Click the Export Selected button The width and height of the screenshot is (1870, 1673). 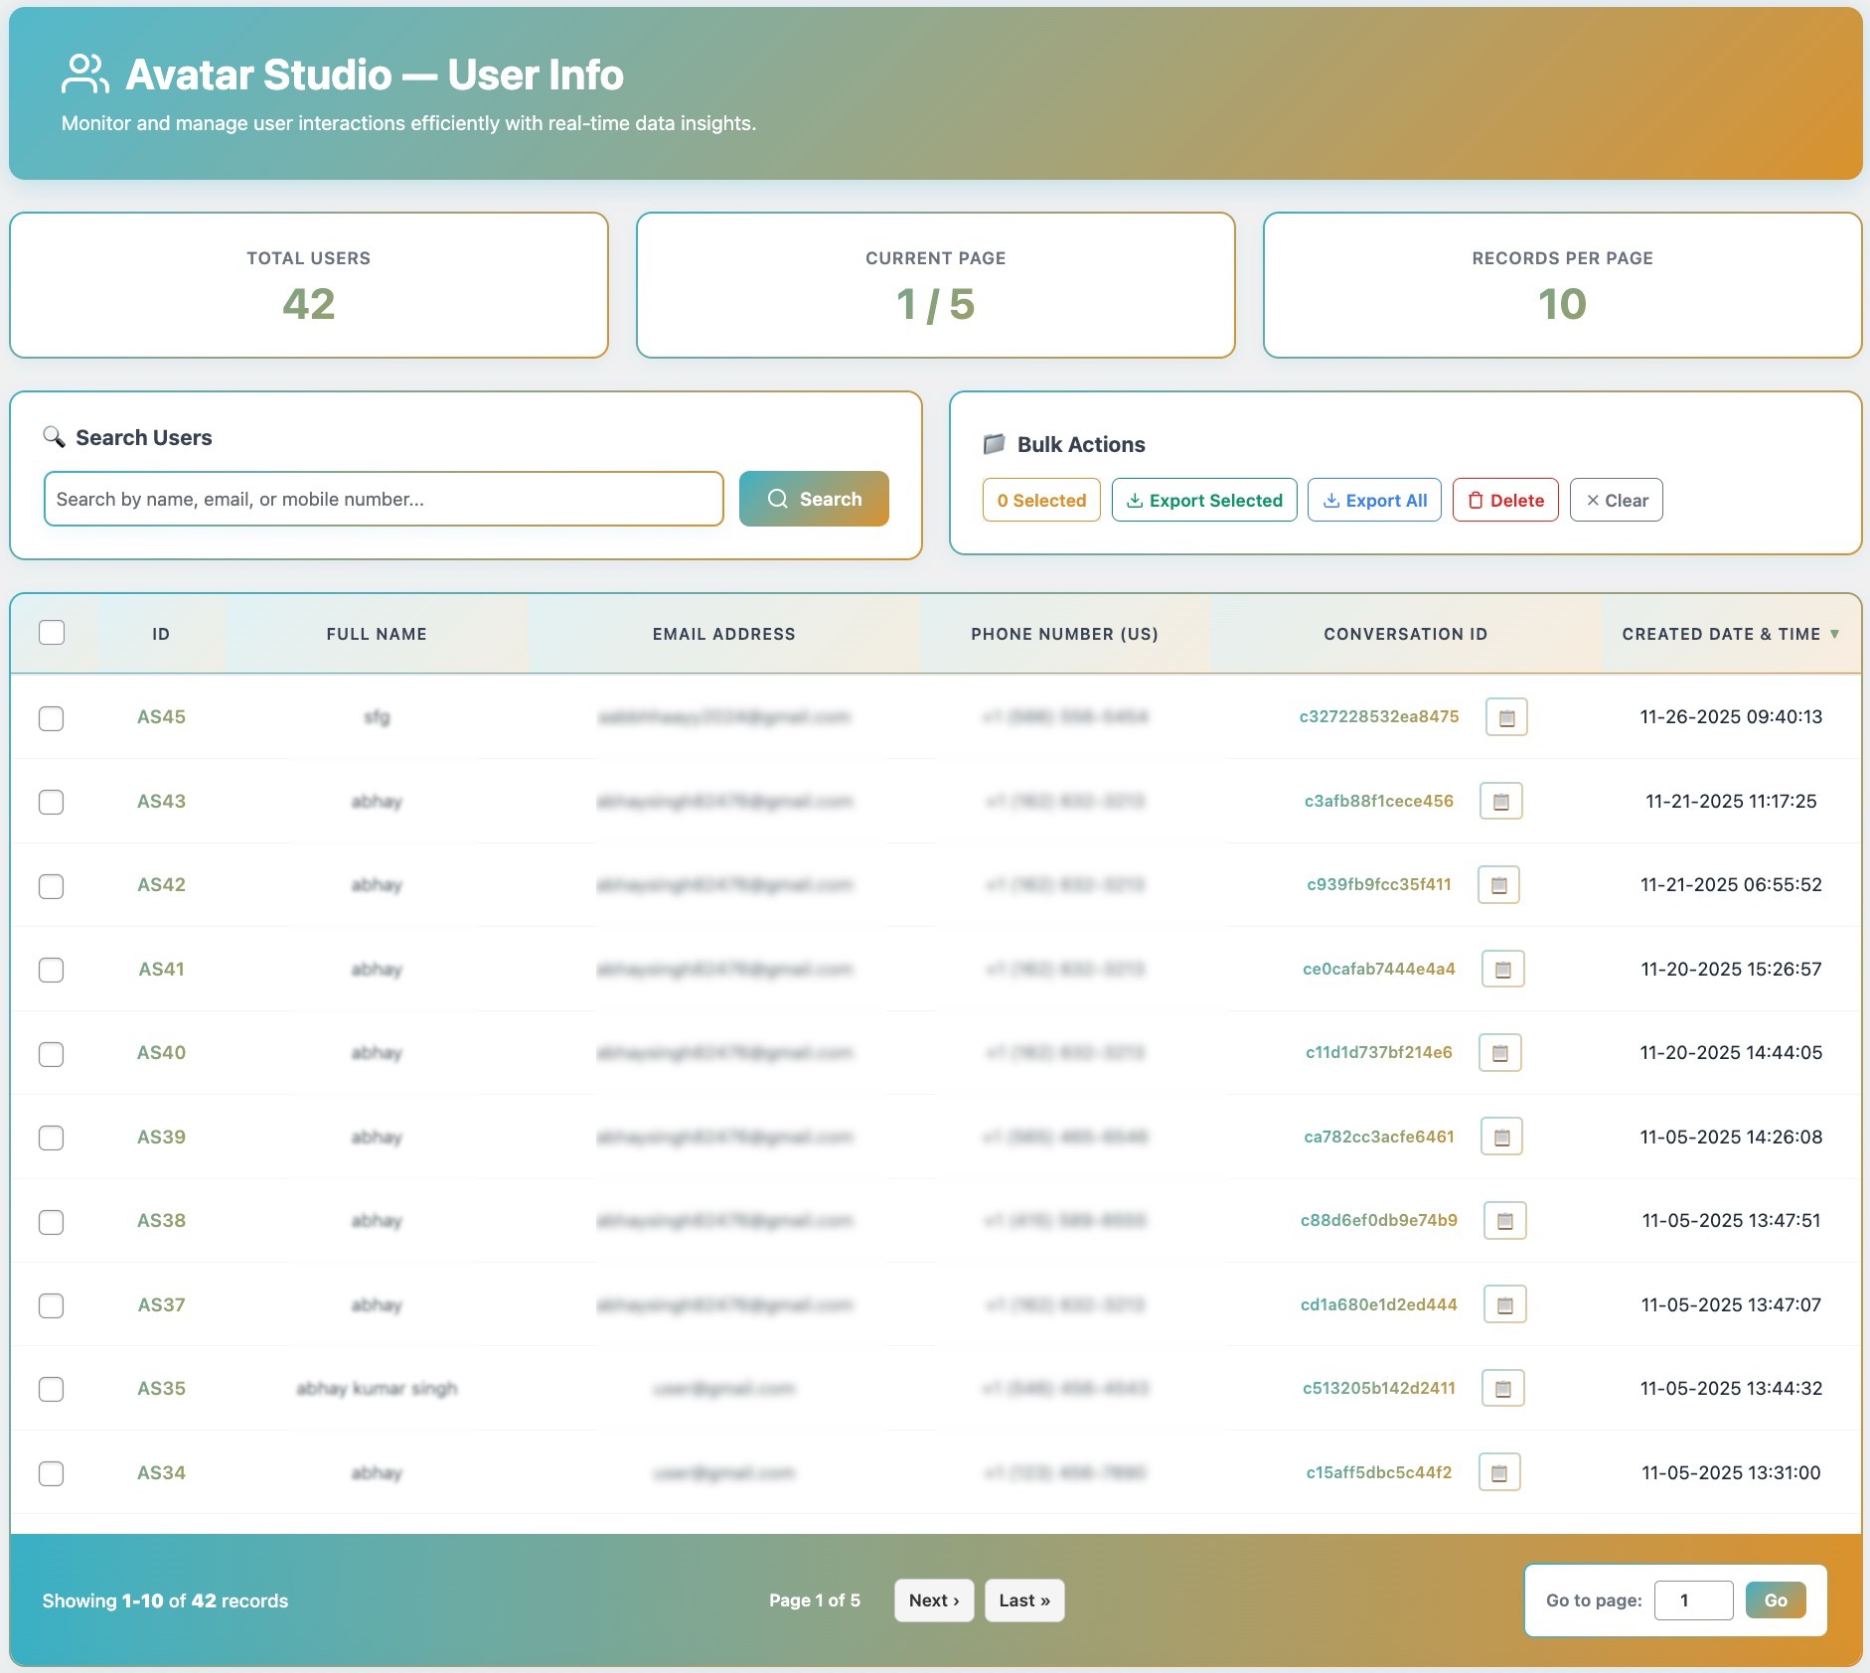[1203, 501]
